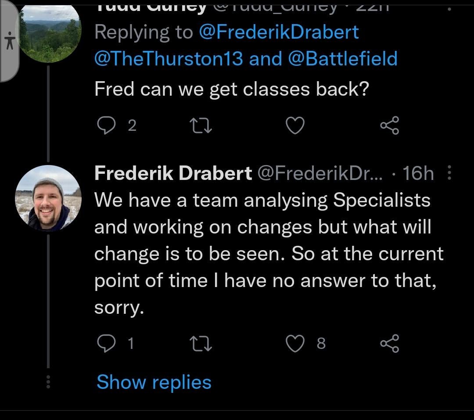Like Frederik Drabert's tweet with 8 likes
Screen dimensions: 474x420
point(295,343)
